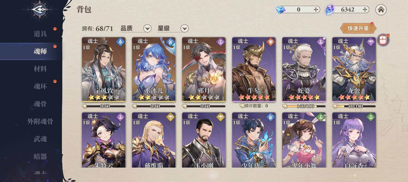Open the 牛皋 five-star card
This screenshot has height=182, width=408.
[x=254, y=70]
